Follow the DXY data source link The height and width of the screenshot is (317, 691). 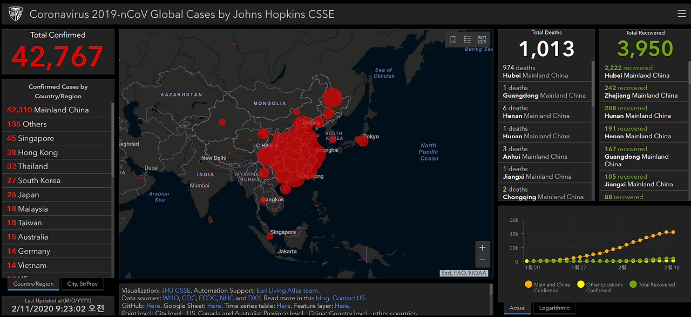[254, 298]
